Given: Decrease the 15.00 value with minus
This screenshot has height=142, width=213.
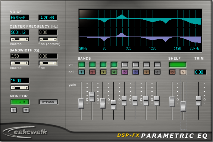Looking at the screenshot, I should [x=13, y=88].
